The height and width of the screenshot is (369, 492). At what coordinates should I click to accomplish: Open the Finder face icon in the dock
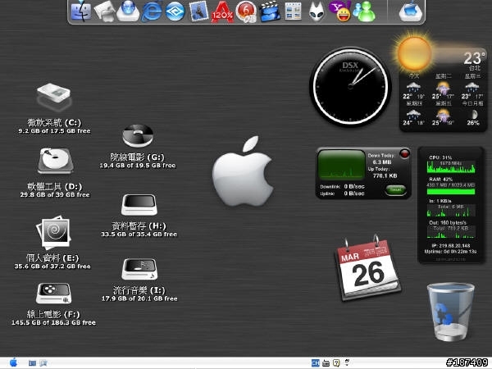(81, 11)
